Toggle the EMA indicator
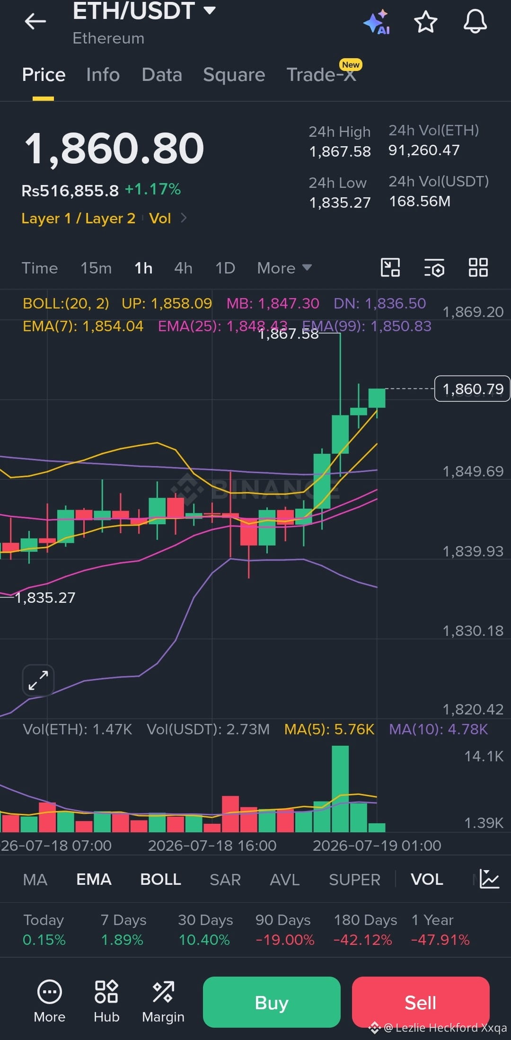511x1040 pixels. 94,880
